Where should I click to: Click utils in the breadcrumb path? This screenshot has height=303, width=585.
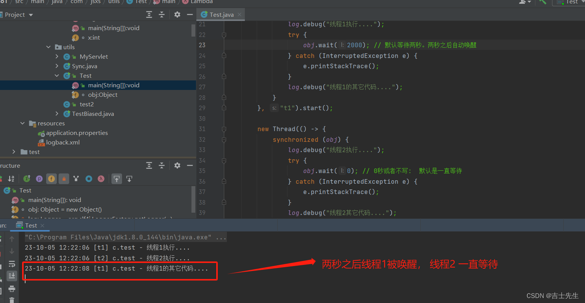[114, 2]
